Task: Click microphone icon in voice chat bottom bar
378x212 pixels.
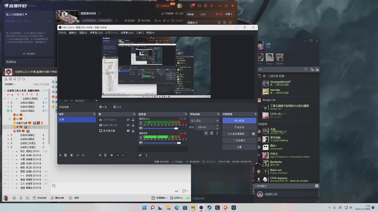Action: tap(21, 198)
